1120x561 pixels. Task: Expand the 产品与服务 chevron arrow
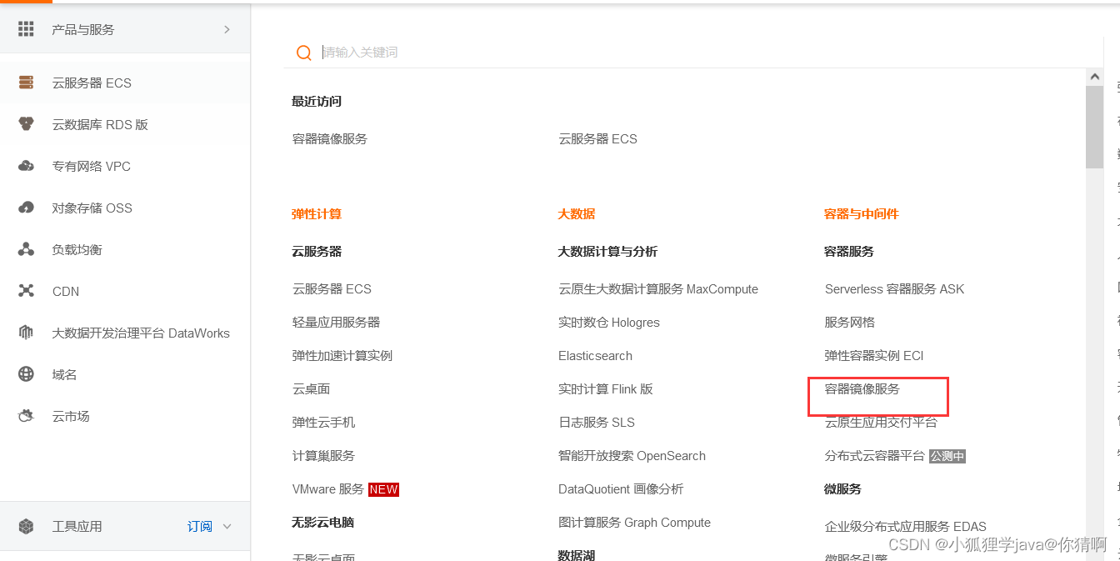click(x=227, y=29)
